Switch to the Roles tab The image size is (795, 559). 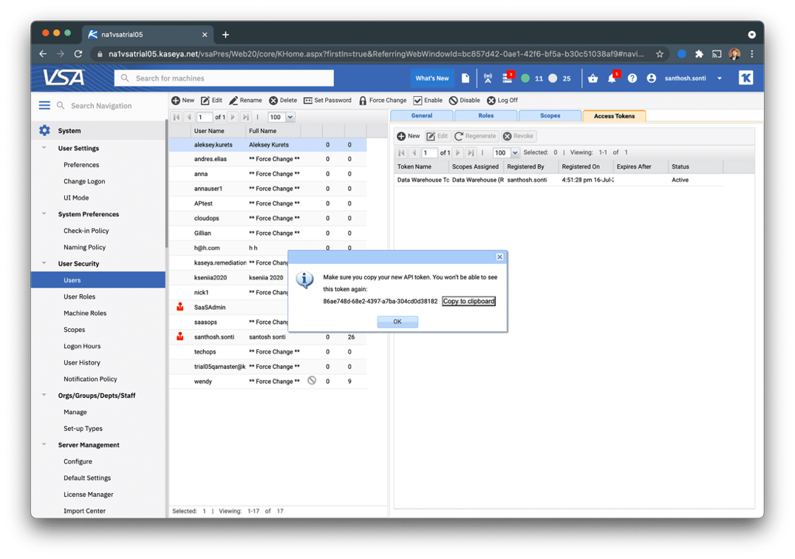pyautogui.click(x=485, y=115)
